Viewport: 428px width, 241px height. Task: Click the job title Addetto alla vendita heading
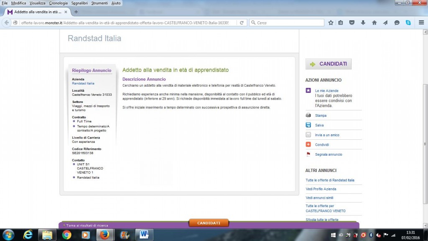175,70
